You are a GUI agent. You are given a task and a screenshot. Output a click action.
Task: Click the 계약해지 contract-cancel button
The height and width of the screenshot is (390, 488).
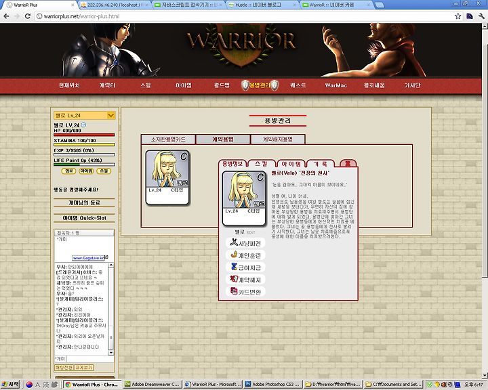click(x=245, y=280)
